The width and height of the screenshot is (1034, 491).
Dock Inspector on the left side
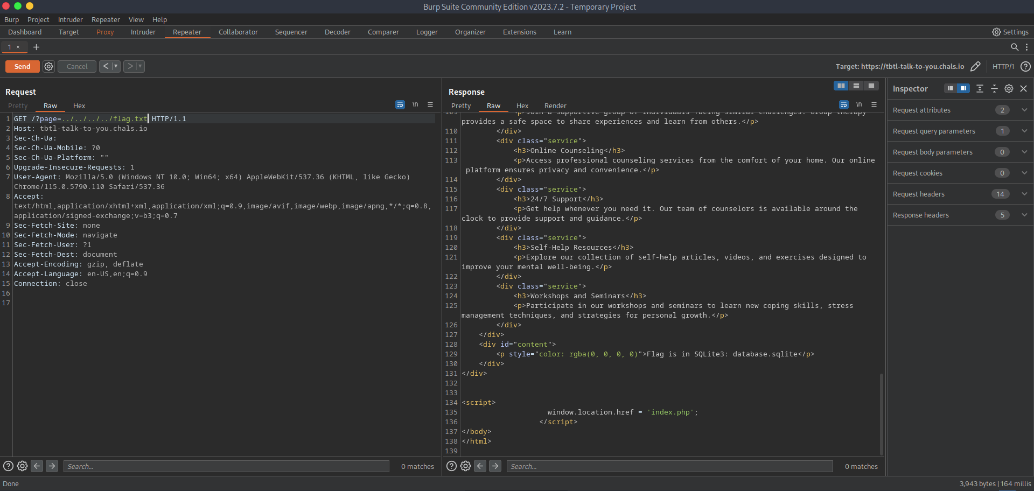tap(951, 88)
